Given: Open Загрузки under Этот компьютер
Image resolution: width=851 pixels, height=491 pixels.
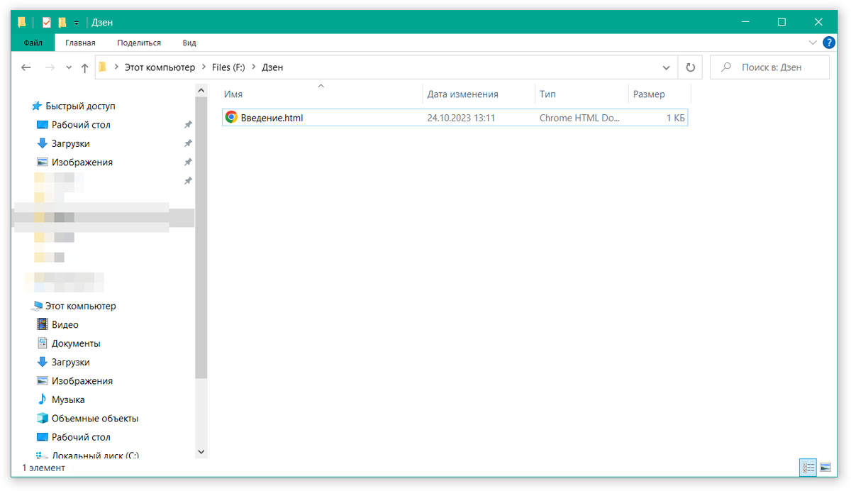Looking at the screenshot, I should [70, 362].
